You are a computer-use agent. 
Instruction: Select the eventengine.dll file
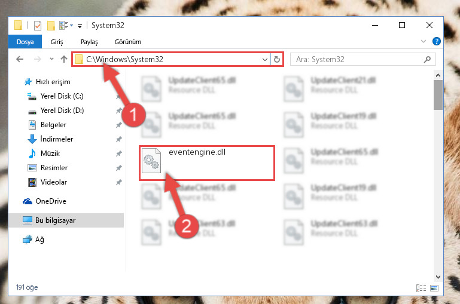(207, 162)
